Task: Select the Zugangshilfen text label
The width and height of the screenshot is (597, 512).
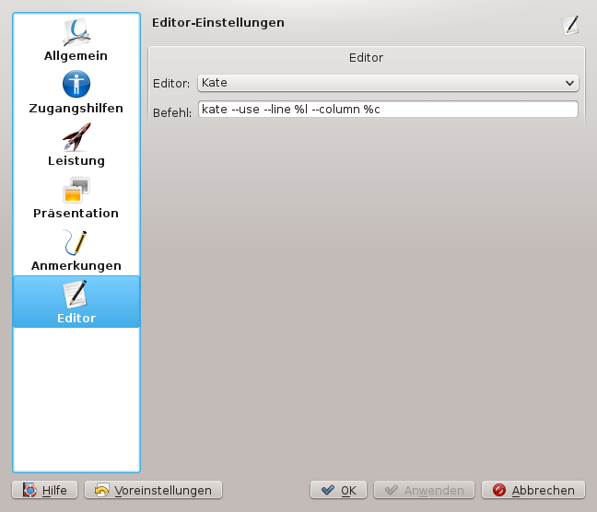Action: coord(76,108)
